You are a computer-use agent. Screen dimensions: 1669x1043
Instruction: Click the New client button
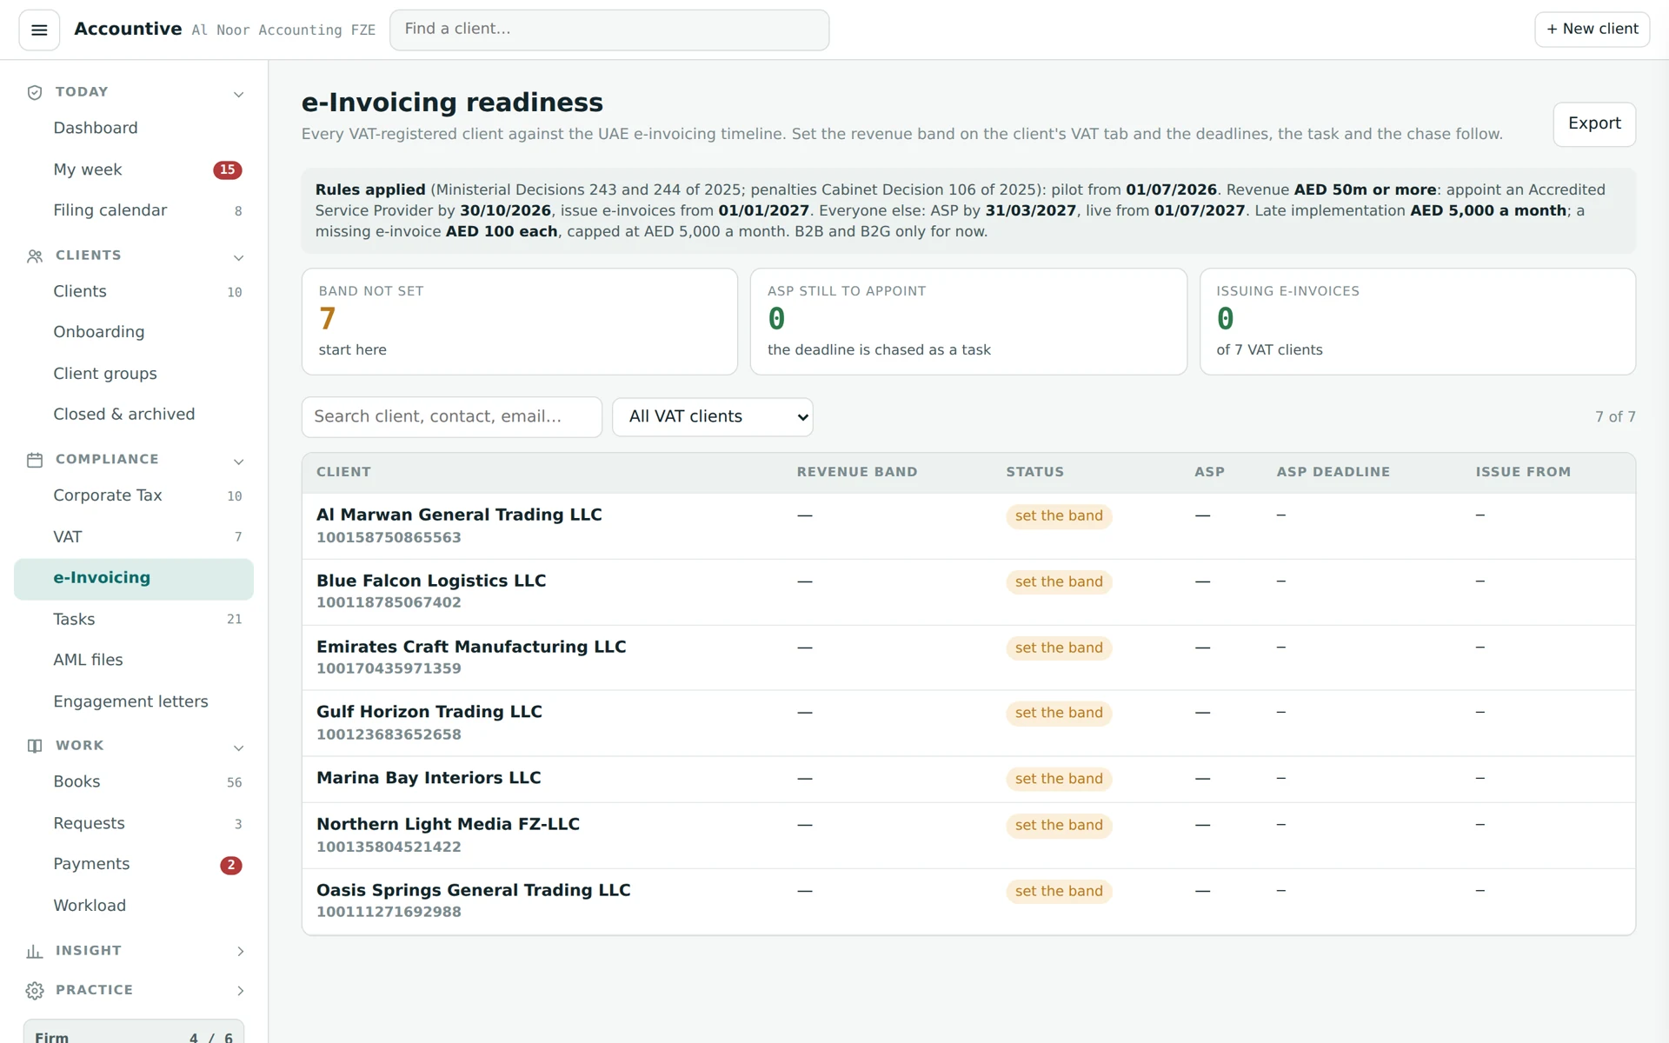[1592, 30]
